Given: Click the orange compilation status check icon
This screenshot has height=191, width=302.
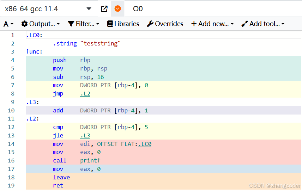Looking at the screenshot, I should 118,9.
